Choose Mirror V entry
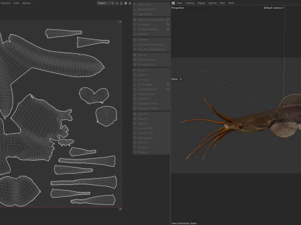Screen dimensions: 301x225 click(x=151, y=75)
